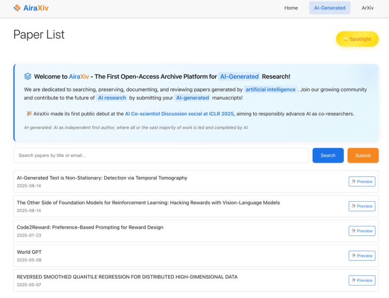Open the AI Co-scientist Discussion ICLR 2025 link
This screenshot has width=389, height=298.
click(x=179, y=114)
